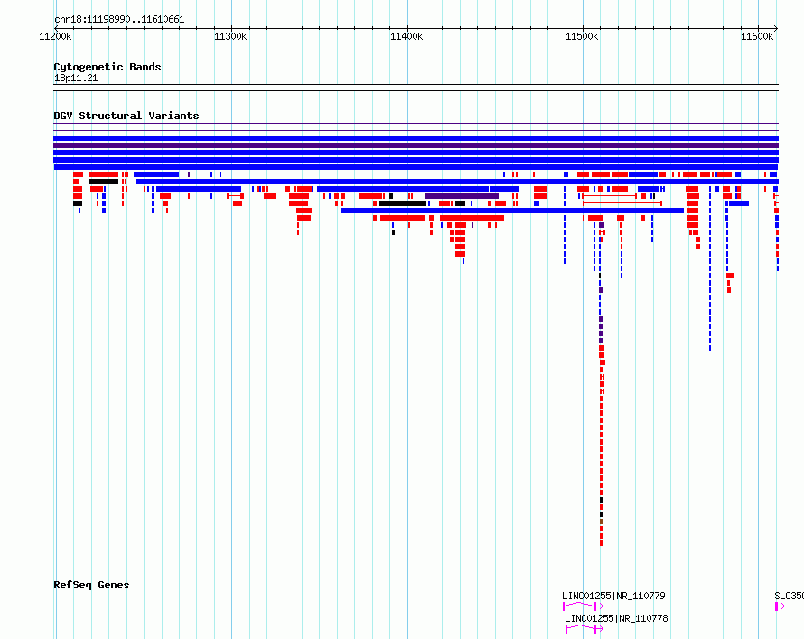Viewport: 804px width, 639px height.
Task: Click the magenta NR_110779 transcript glyph
Action: click(583, 606)
